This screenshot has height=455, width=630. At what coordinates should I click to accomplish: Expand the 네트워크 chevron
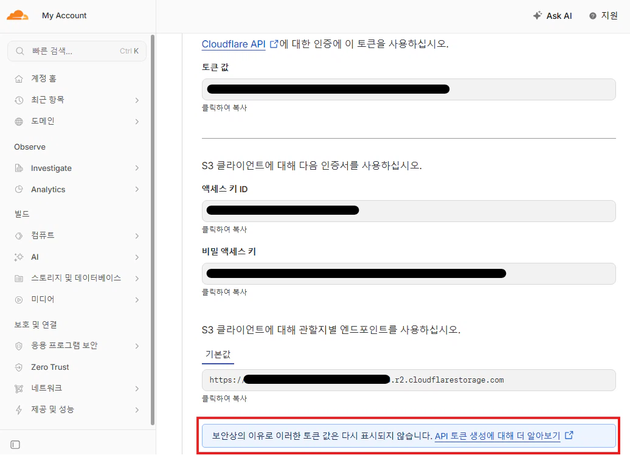click(137, 389)
